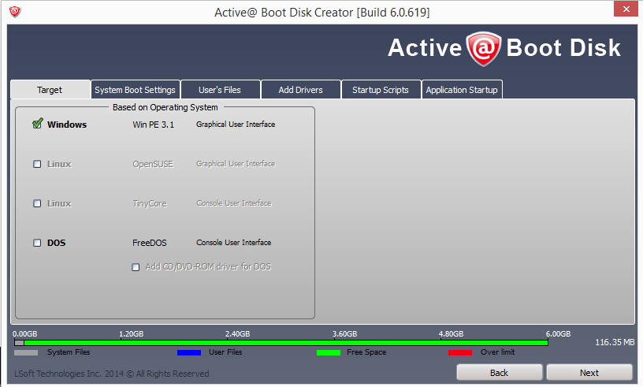The image size is (643, 387).
Task: Click the 4.80GB scale marker
Action: (x=451, y=333)
